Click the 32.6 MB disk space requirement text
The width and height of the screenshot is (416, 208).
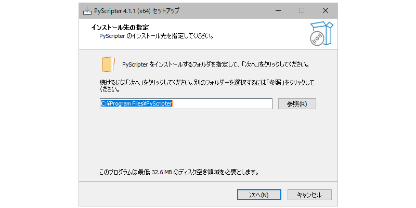tap(179, 171)
